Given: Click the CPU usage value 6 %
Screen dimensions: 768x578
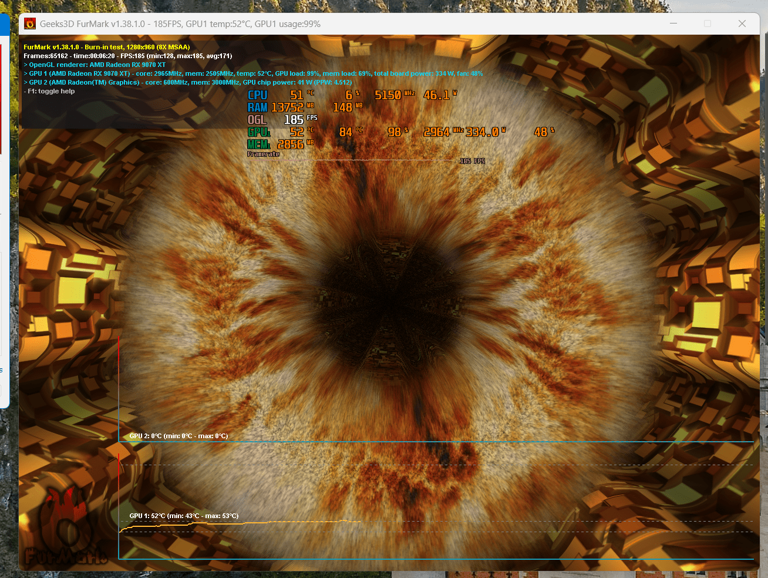Looking at the screenshot, I should [352, 95].
